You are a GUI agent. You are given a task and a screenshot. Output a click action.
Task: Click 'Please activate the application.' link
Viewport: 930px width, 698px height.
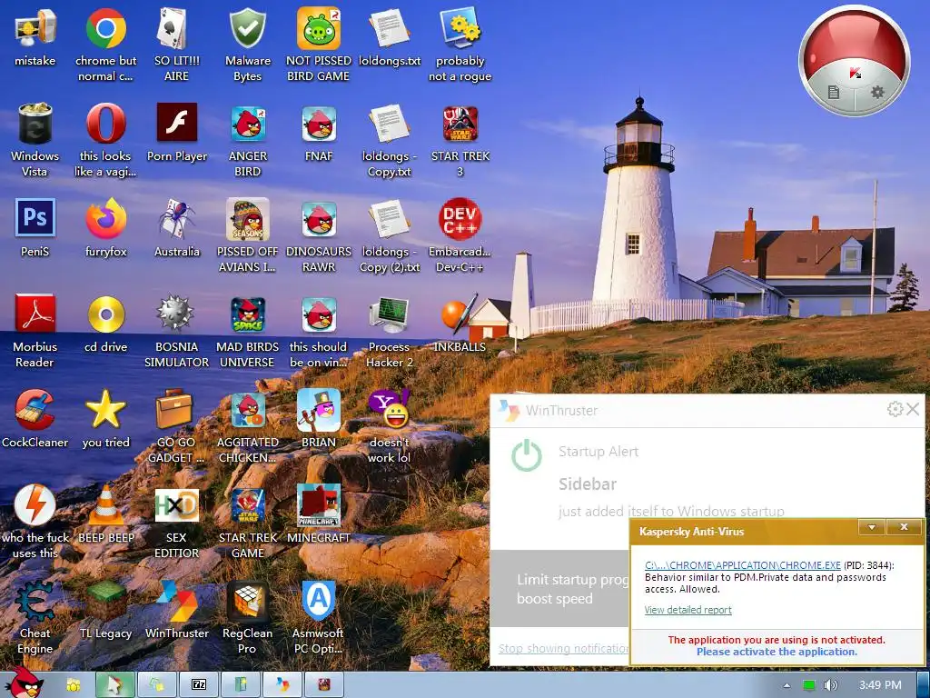[x=777, y=651]
